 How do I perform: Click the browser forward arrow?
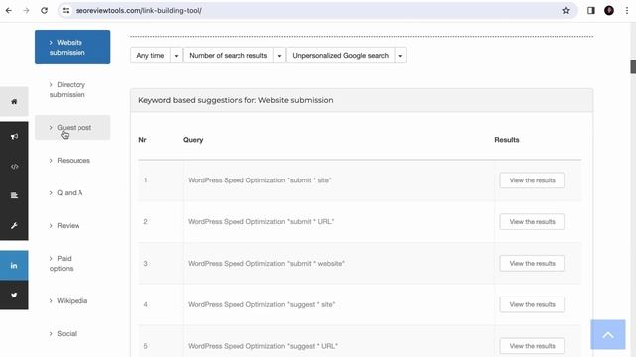click(27, 11)
